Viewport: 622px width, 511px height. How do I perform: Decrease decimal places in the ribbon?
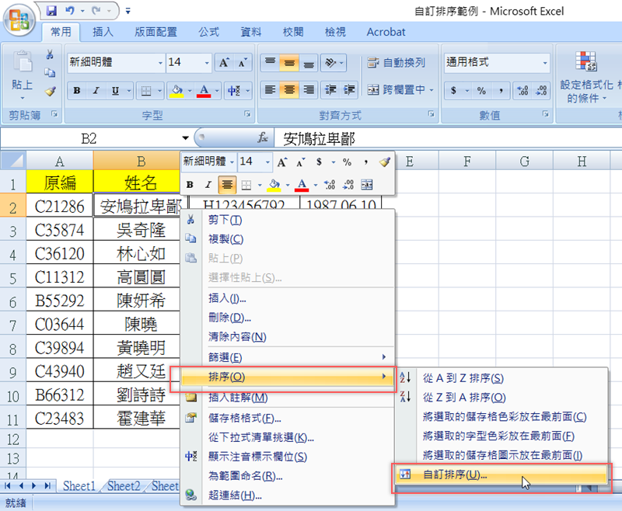[541, 91]
